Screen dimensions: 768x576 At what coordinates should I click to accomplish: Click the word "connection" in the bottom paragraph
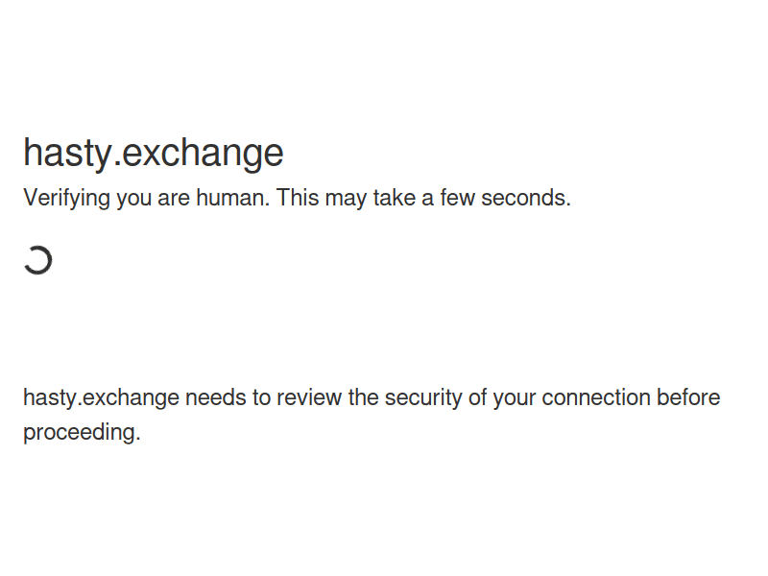tap(596, 398)
